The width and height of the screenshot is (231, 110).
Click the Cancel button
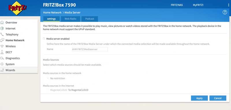click(218, 98)
